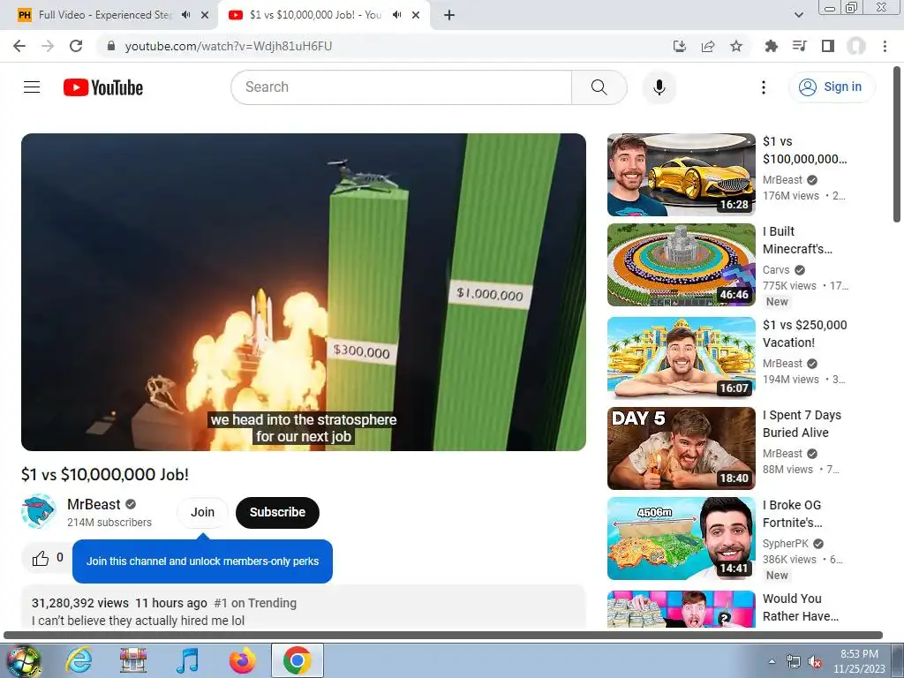Open YouTube settings three-dot menu
904x678 pixels.
click(x=764, y=87)
